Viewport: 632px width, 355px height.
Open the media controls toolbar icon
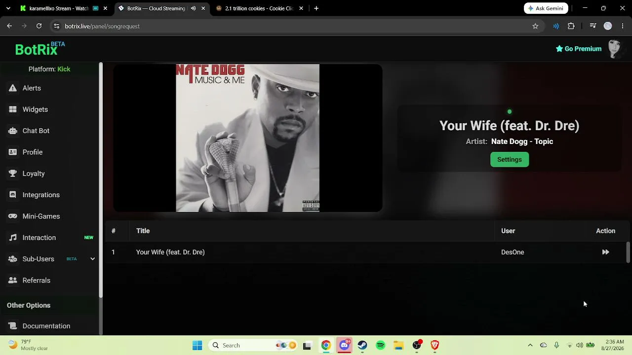593,26
